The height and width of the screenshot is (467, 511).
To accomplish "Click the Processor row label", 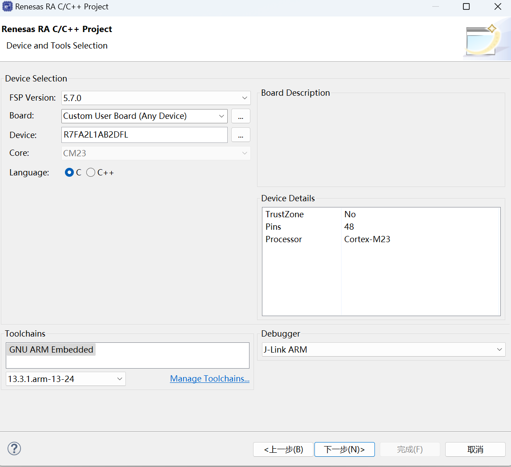I will click(x=284, y=239).
